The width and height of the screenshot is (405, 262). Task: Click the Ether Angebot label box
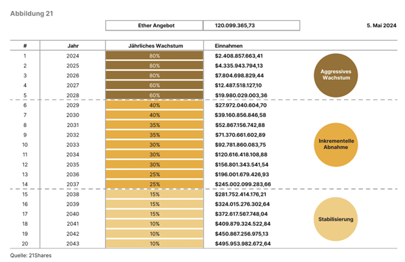click(x=154, y=26)
